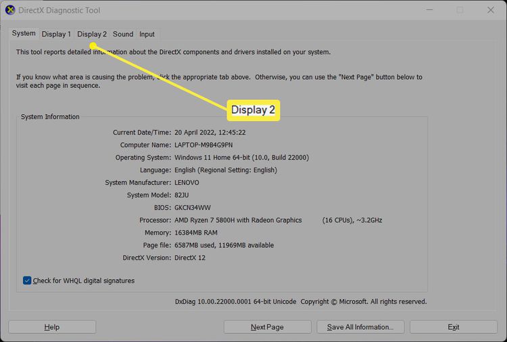The height and width of the screenshot is (342, 507).
Task: Click Save All Information button
Action: coord(360,327)
